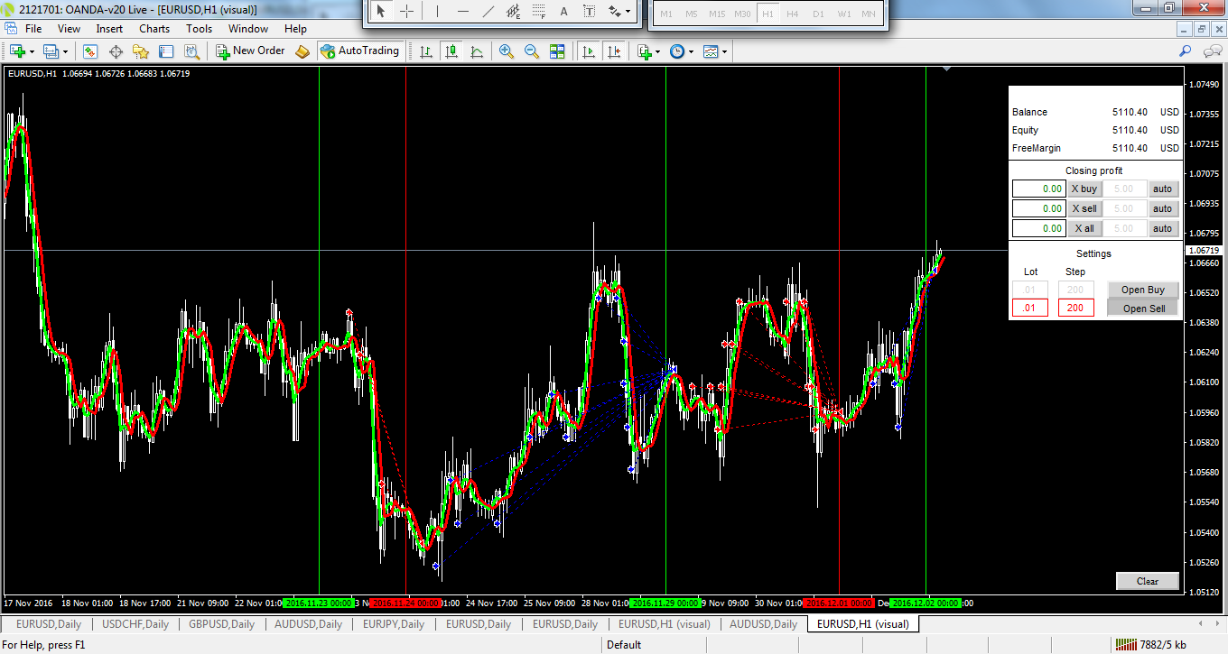Select the cursor arrow tool
Viewport: 1228px width, 654px height.
[x=381, y=12]
